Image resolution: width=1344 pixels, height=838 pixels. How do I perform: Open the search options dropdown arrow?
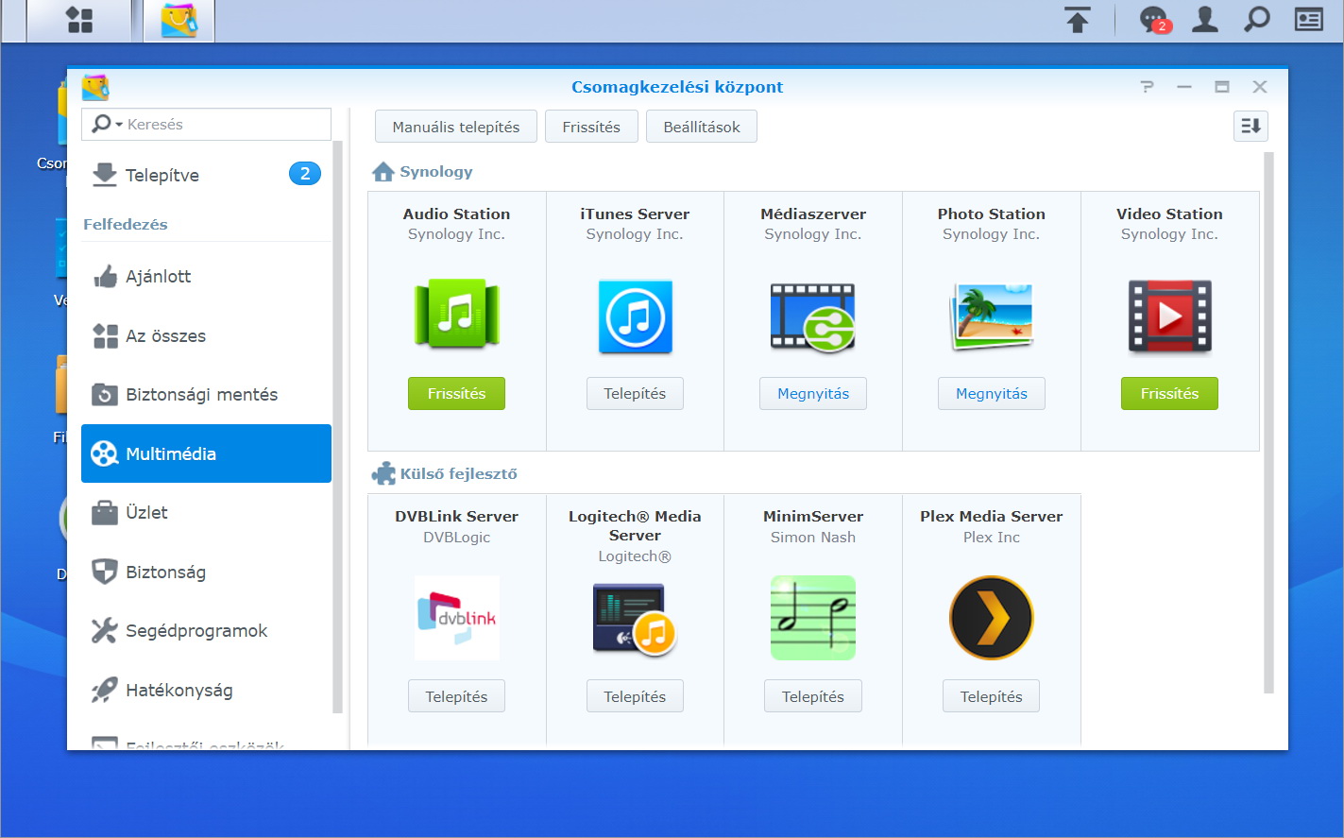coord(119,125)
